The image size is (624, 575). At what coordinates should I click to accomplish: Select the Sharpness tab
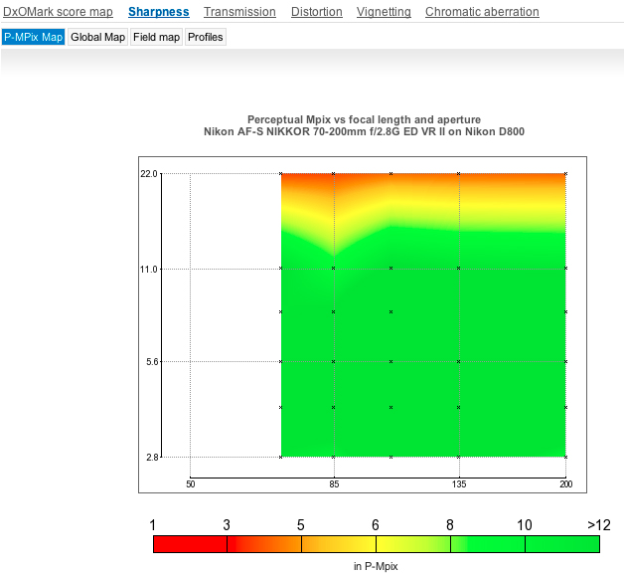click(158, 12)
